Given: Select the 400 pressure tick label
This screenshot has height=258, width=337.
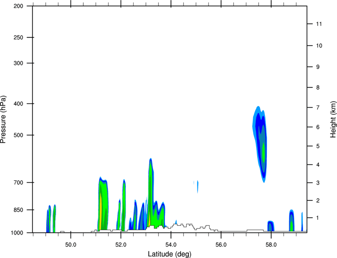Looking at the screenshot, I should click(x=18, y=104).
